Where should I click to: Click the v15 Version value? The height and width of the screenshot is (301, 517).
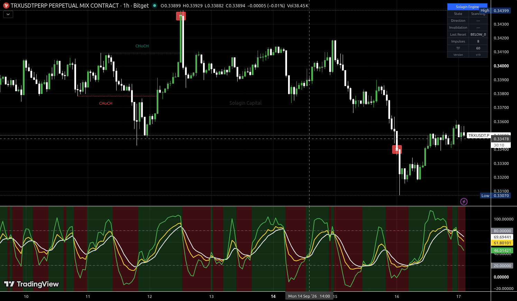478,55
